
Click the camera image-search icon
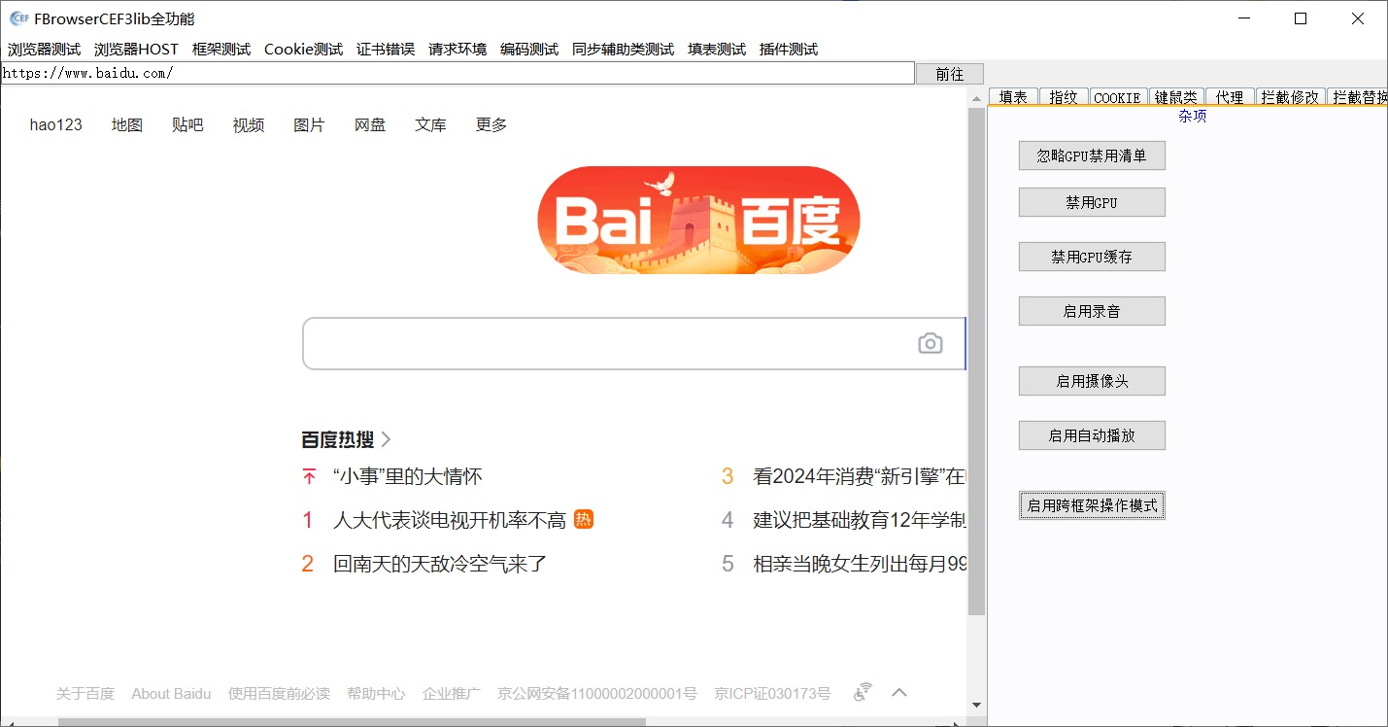pyautogui.click(x=931, y=343)
